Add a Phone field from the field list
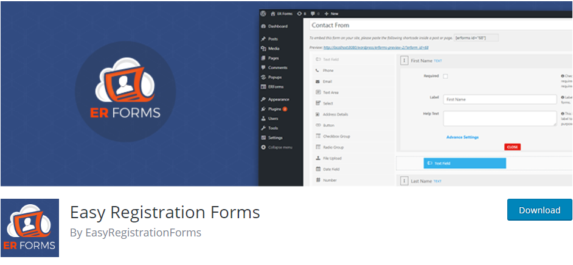This screenshot has height=265, width=573. pos(353,71)
